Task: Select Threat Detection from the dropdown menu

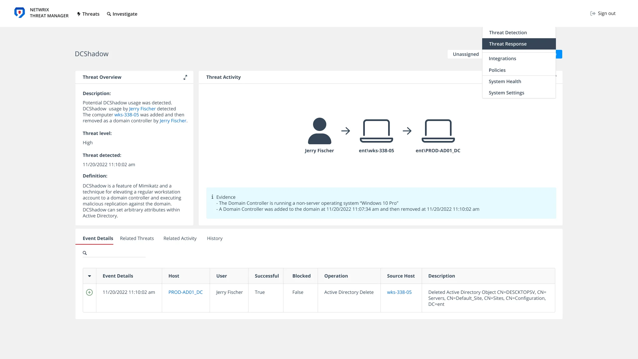Action: click(519, 33)
